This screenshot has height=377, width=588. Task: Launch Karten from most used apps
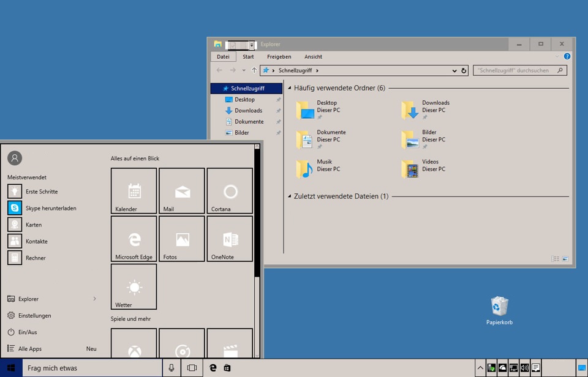24,225
